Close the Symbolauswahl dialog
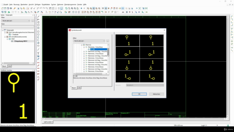The width and height of the screenshot is (234, 132). (x=164, y=30)
